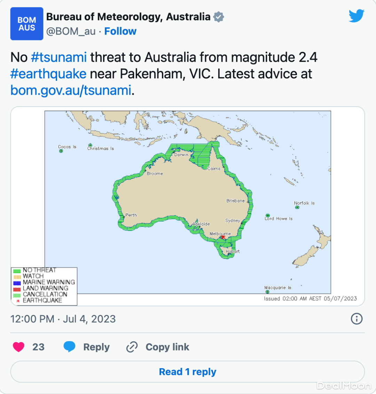This screenshot has width=376, height=394.
Task: Click the copy link chain icon
Action: (132, 347)
